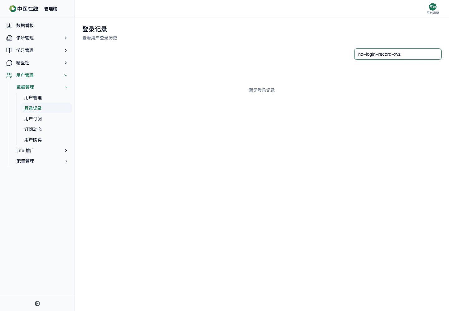Image resolution: width=449 pixels, height=311 pixels.
Task: Expand the 配置管理 chevron
Action: (x=66, y=161)
